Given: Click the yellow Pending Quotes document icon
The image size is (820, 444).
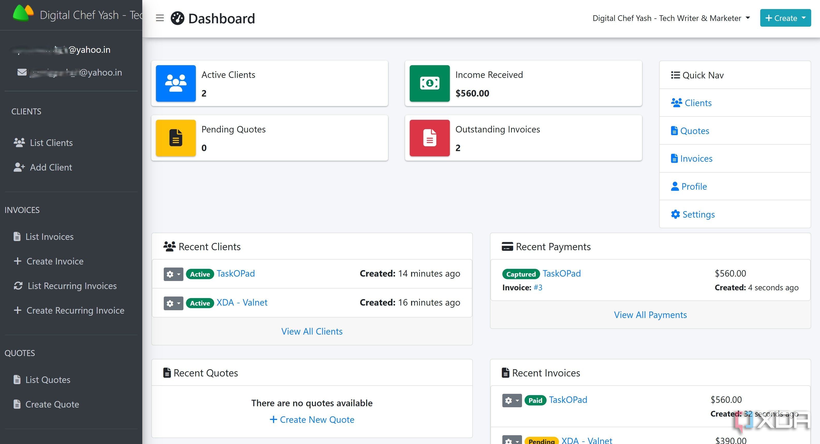Looking at the screenshot, I should click(176, 138).
